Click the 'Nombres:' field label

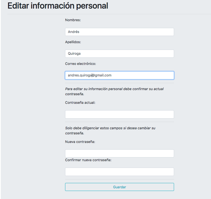click(x=73, y=20)
